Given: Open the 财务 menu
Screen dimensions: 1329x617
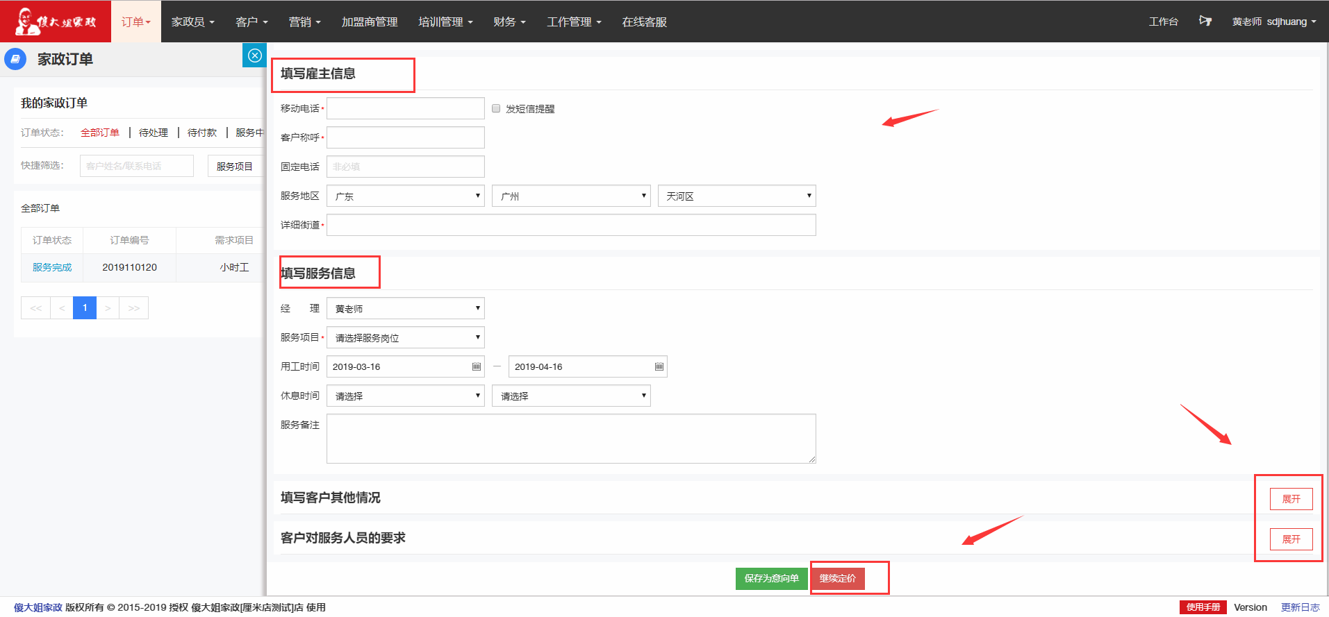Looking at the screenshot, I should 509,22.
